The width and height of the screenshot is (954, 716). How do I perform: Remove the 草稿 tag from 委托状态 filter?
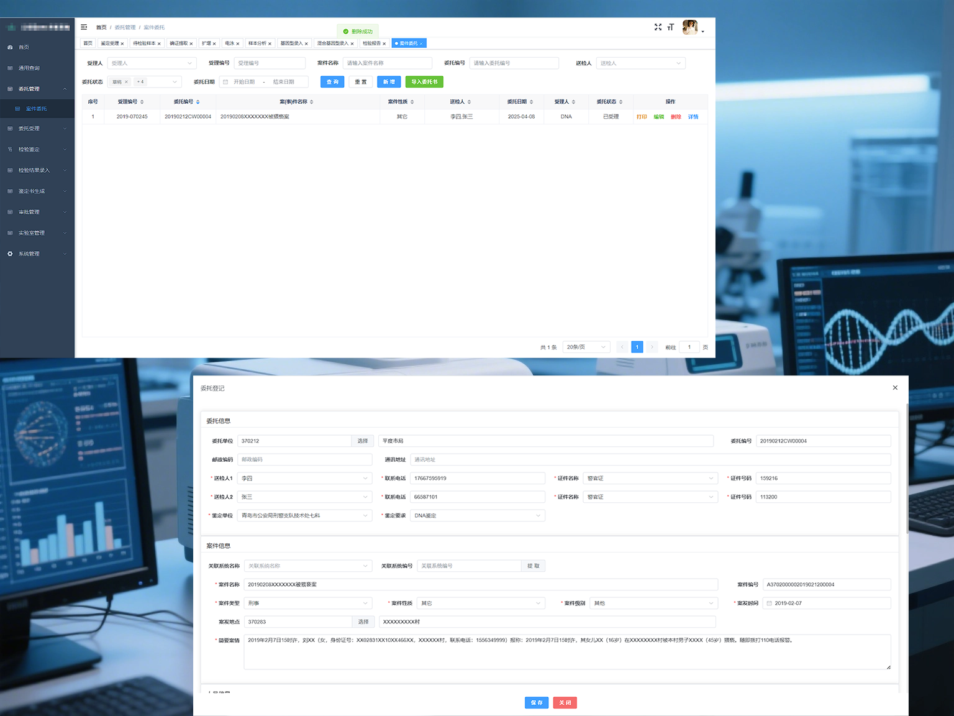click(126, 82)
